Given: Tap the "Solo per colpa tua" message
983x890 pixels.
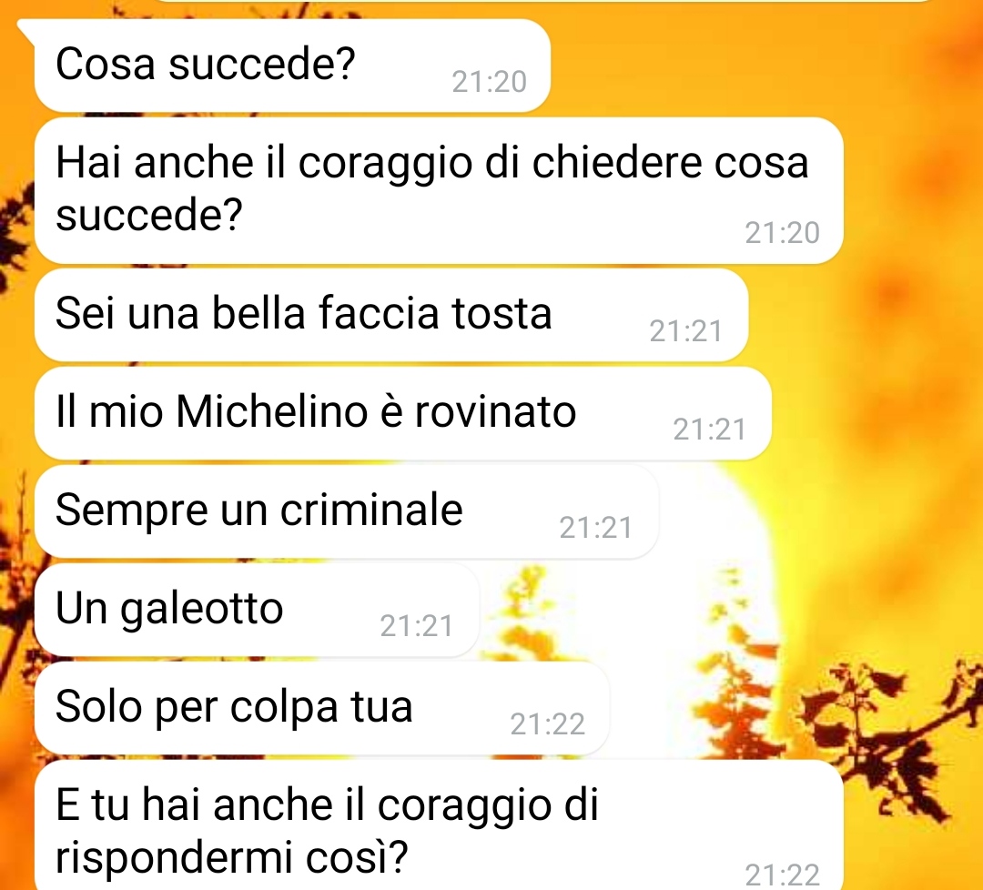Looking at the screenshot, I should 322,708.
